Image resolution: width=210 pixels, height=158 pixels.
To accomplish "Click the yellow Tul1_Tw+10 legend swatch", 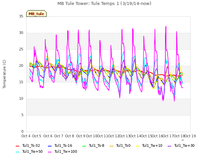I will click(x=137, y=146).
